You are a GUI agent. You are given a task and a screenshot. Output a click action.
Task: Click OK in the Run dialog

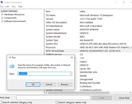coord(33,84)
